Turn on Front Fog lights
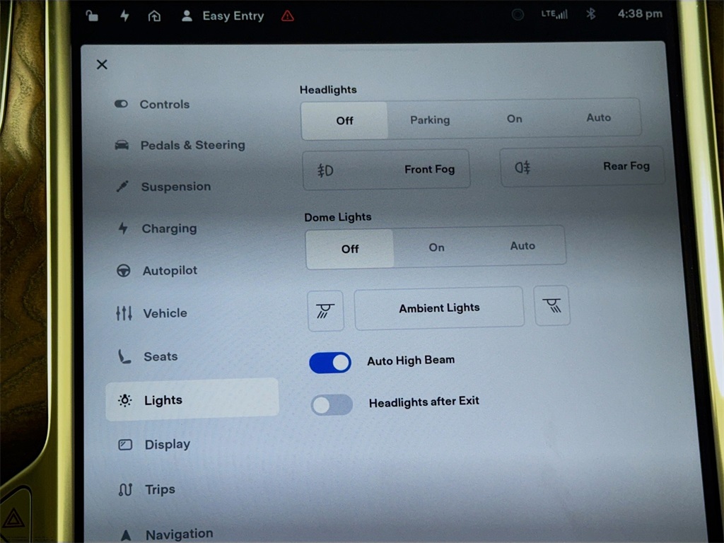The height and width of the screenshot is (543, 724). click(386, 170)
